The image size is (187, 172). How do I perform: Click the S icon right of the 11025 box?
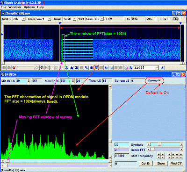pos(163,68)
